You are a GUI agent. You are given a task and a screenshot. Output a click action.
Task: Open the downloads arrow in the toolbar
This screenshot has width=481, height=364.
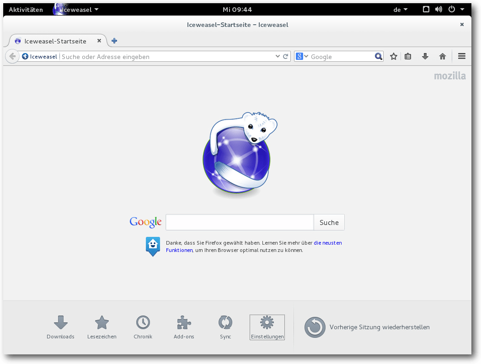(425, 56)
